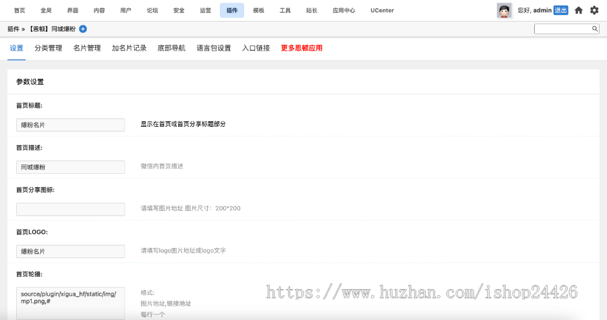Click the 首页描述 input field
The height and width of the screenshot is (320, 607).
[x=70, y=167]
